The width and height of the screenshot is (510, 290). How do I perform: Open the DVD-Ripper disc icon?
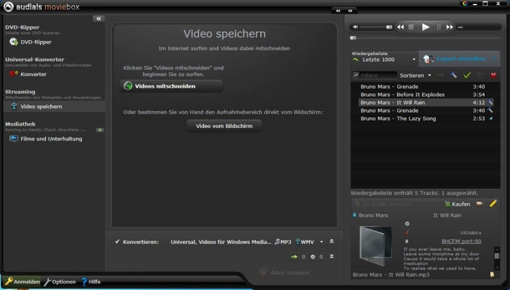[13, 41]
